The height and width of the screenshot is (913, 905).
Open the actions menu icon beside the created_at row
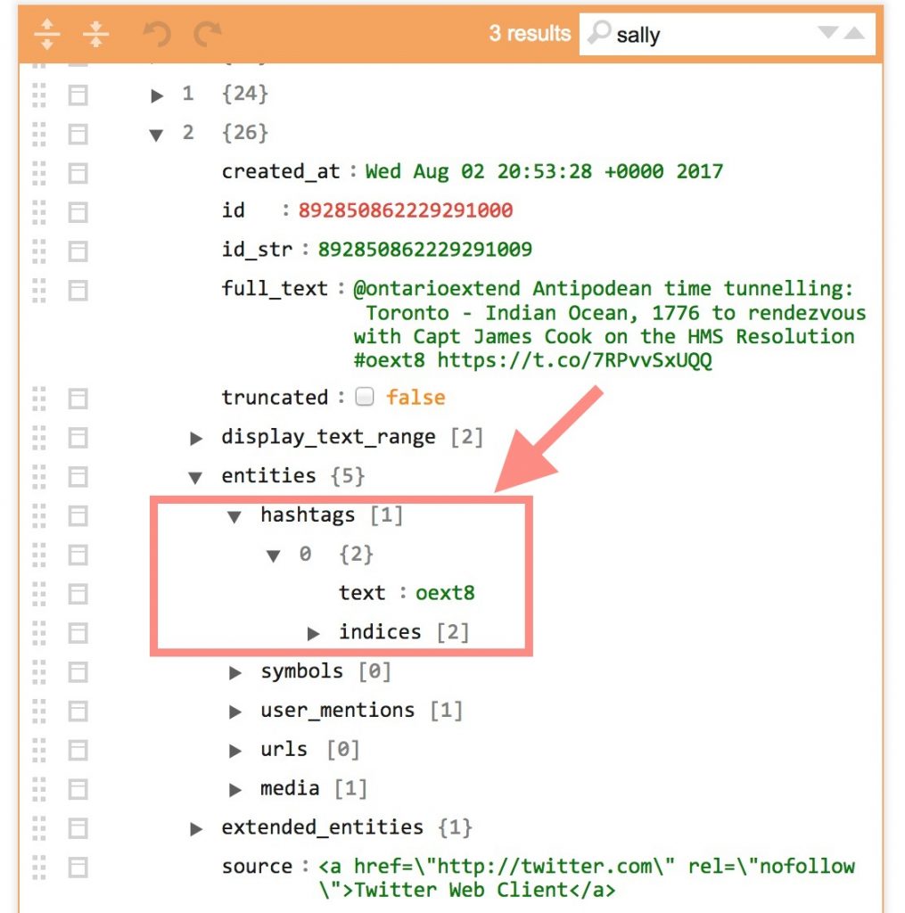[x=77, y=171]
